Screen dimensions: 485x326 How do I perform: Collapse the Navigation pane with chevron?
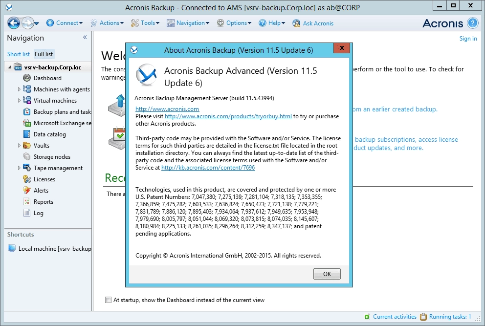85,38
